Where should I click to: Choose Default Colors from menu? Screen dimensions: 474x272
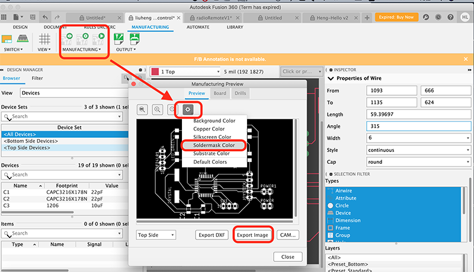click(x=210, y=161)
